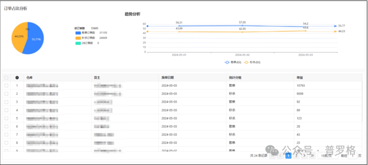Tick the checkbox for row 1
Screen dimensions: 368x165
tap(6, 86)
